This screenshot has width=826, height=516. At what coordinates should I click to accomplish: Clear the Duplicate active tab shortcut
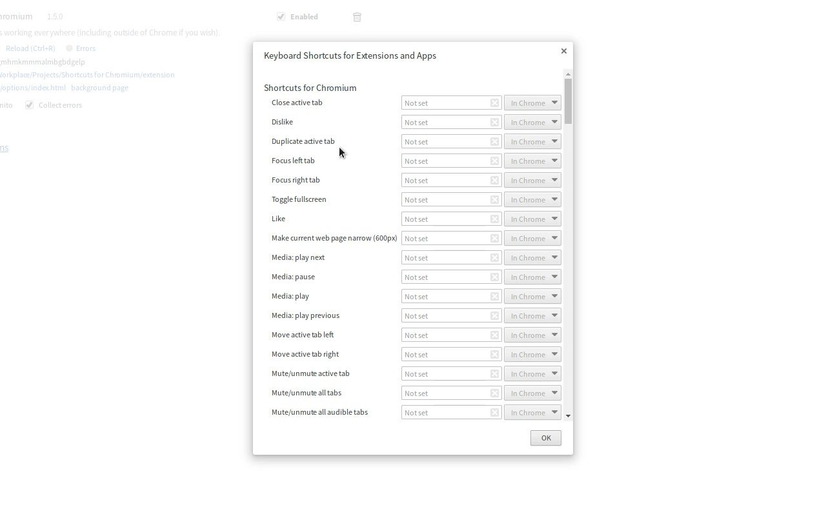tap(494, 142)
